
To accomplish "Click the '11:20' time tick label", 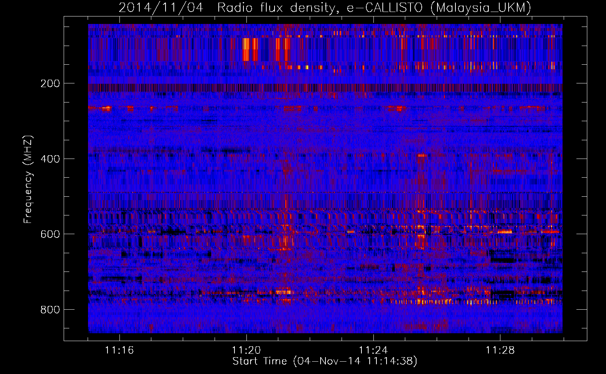I will (x=246, y=350).
